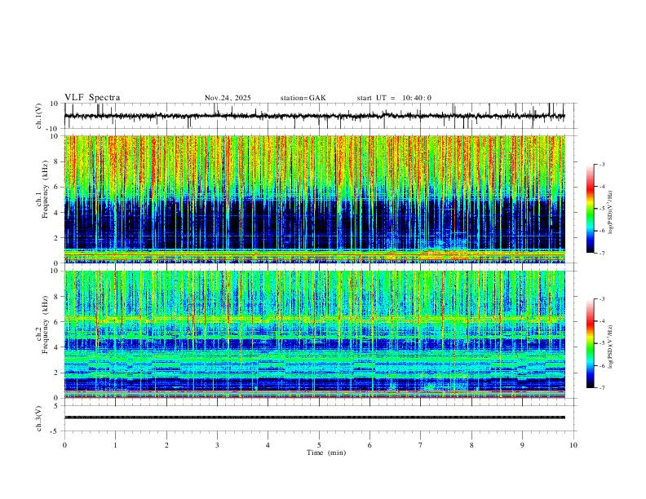Click the time axis tick label '10'
Image resolution: width=646 pixels, height=499 pixels.
573,445
